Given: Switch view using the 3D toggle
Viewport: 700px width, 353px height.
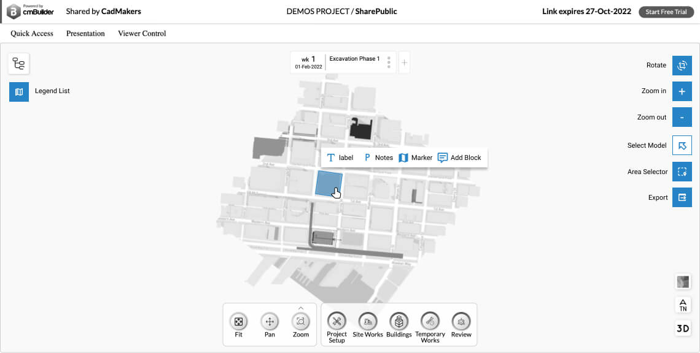Looking at the screenshot, I should pyautogui.click(x=682, y=328).
